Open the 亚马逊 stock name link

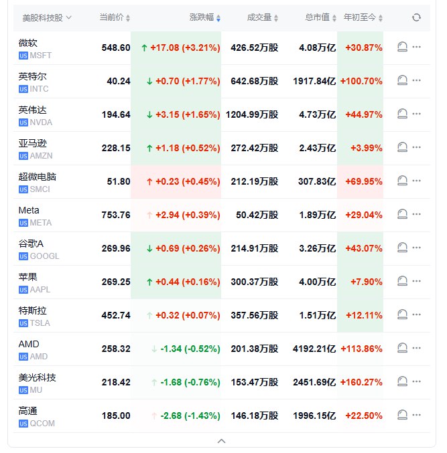coord(32,144)
